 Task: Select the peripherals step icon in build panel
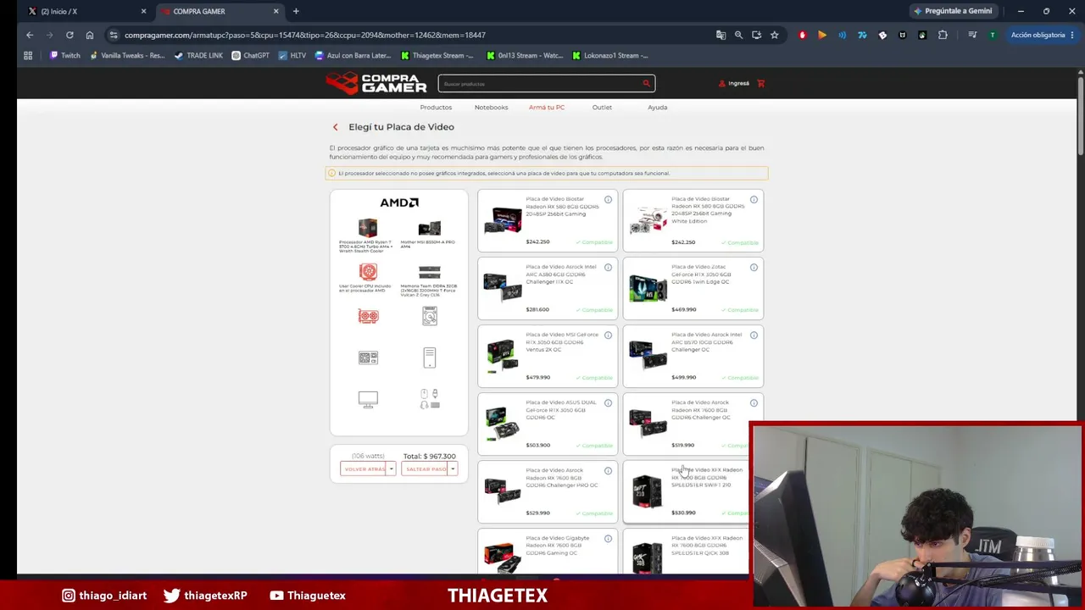pos(430,399)
